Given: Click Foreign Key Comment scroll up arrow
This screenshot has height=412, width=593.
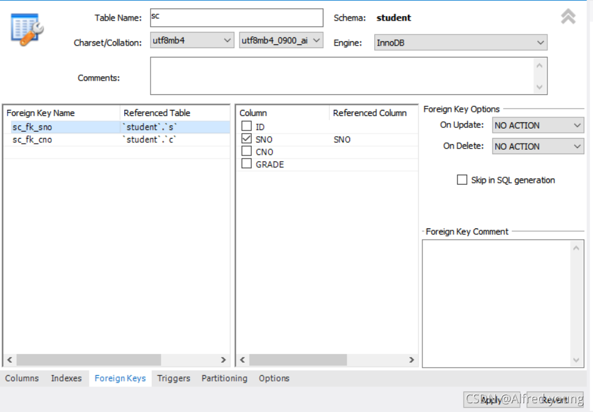Looking at the screenshot, I should click(576, 248).
